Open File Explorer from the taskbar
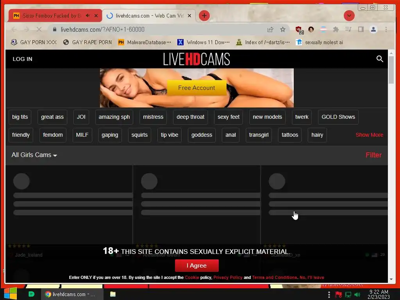This screenshot has width=400, height=300. click(x=113, y=294)
